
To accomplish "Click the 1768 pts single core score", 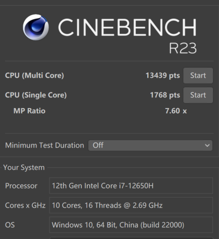I will coord(165,95).
